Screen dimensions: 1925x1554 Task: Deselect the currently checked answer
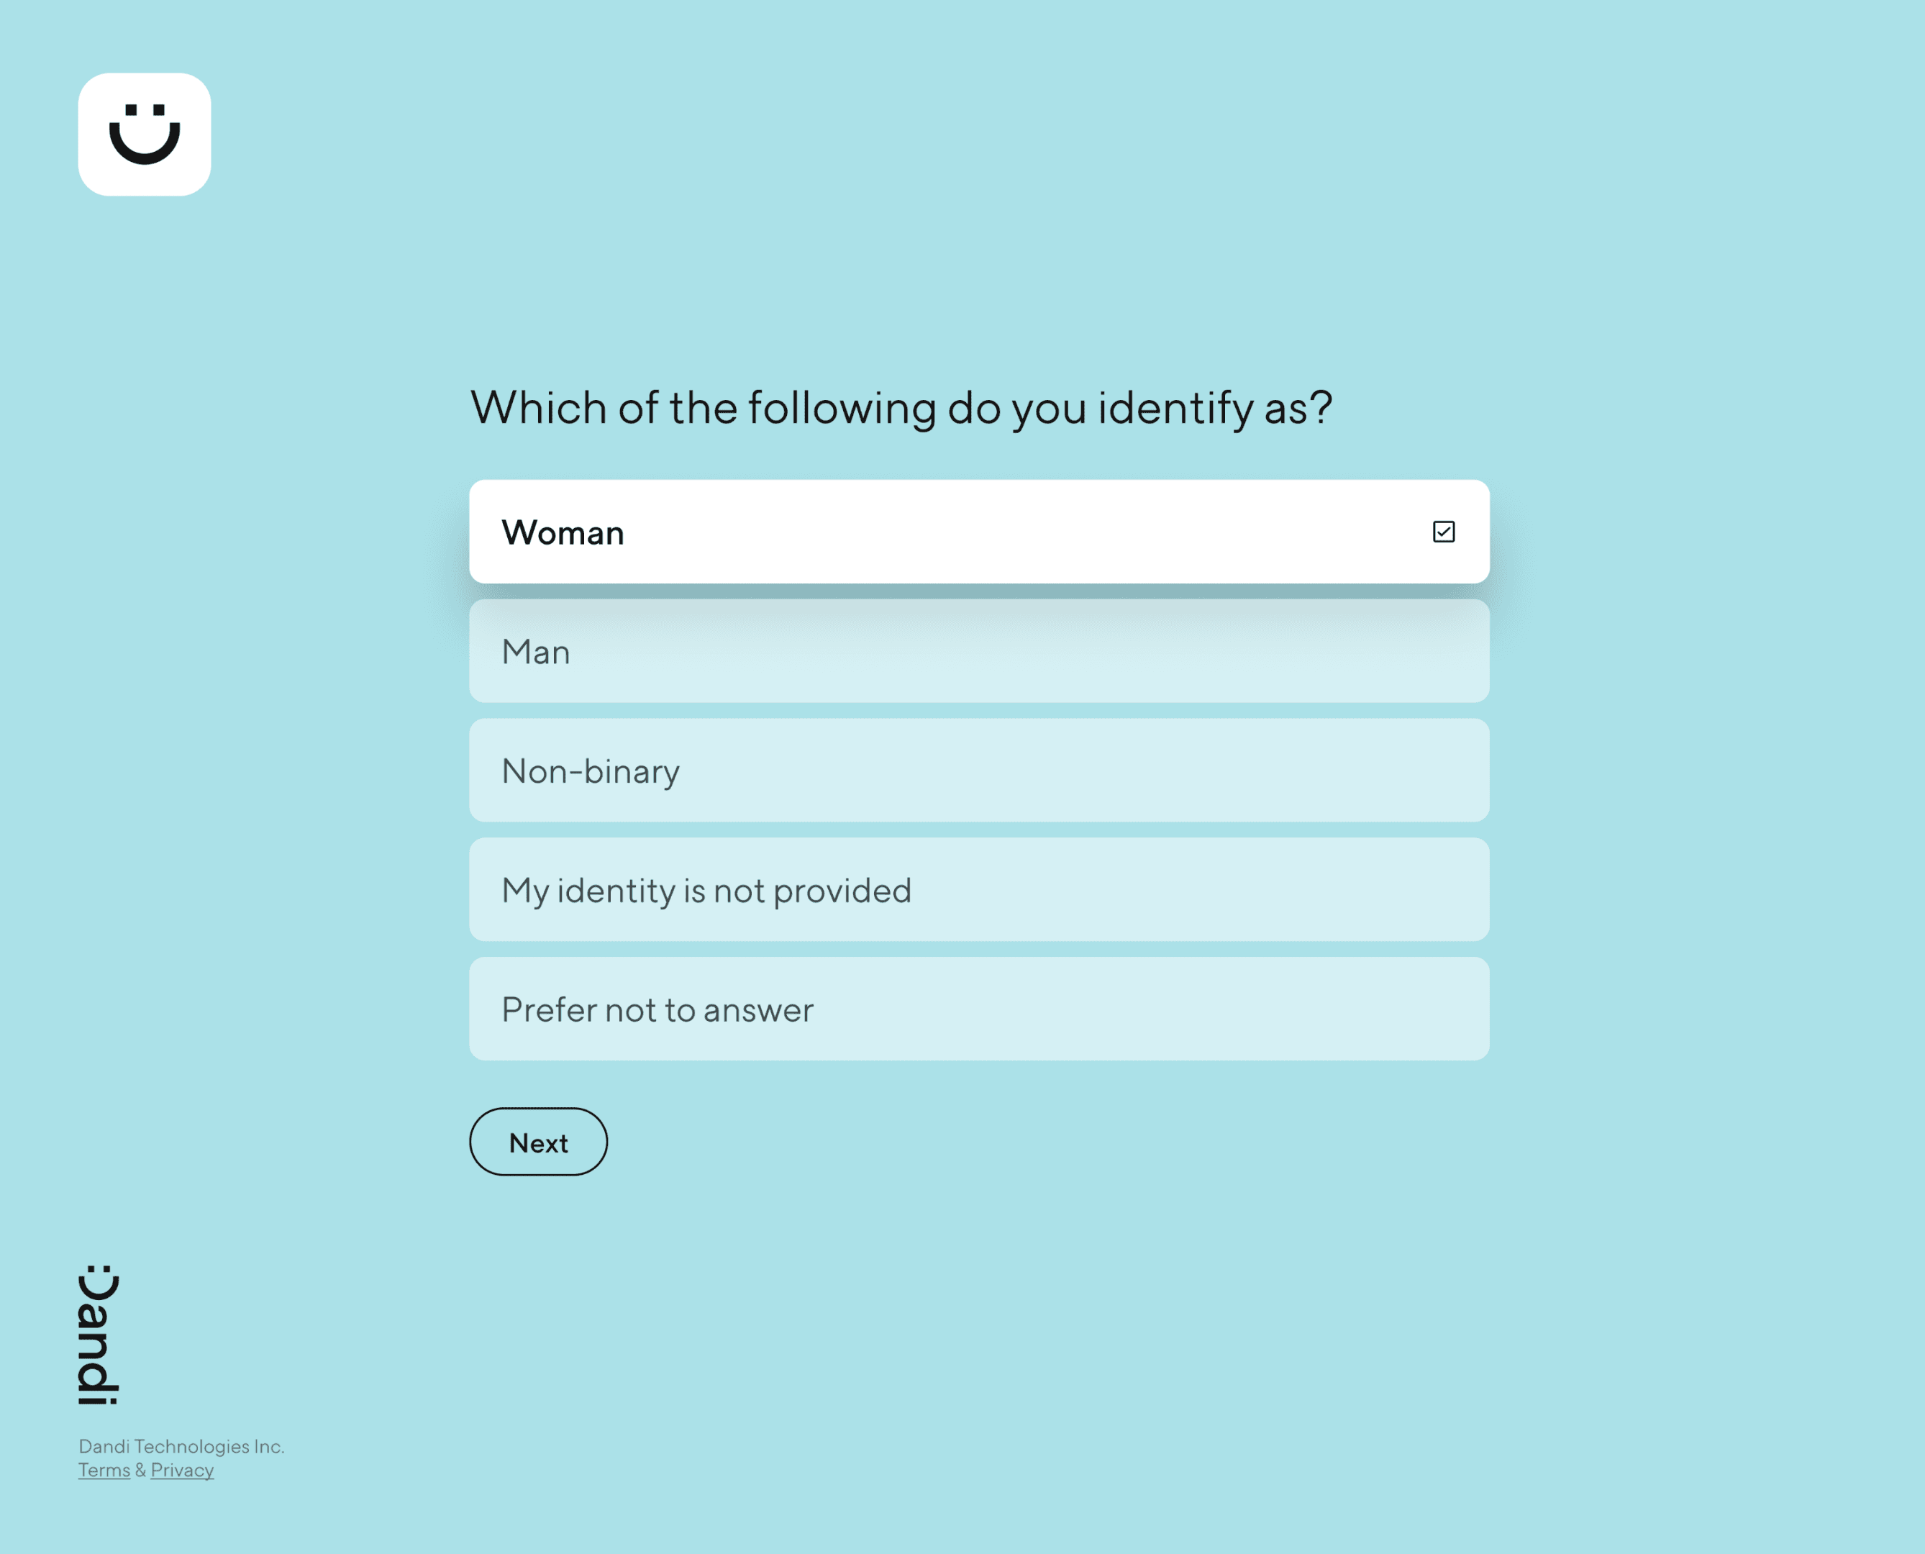pyautogui.click(x=1444, y=532)
